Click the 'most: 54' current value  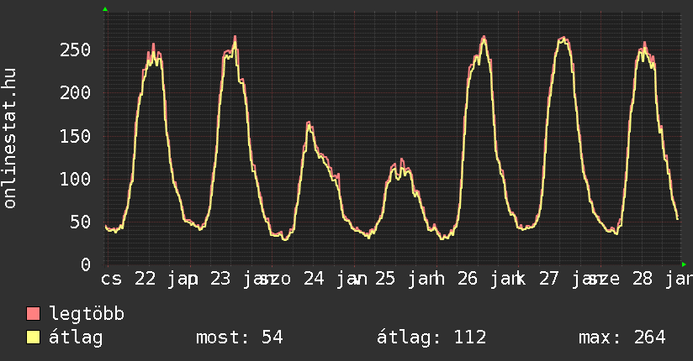coord(239,337)
